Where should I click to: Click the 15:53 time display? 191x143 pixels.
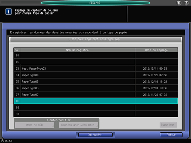click(8, 141)
